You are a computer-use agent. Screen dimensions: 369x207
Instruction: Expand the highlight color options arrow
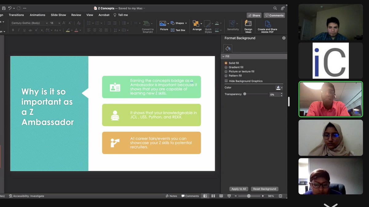click(x=72, y=30)
